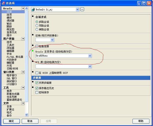
Task: Click the Ora92Home text field
Action: tap(62, 56)
